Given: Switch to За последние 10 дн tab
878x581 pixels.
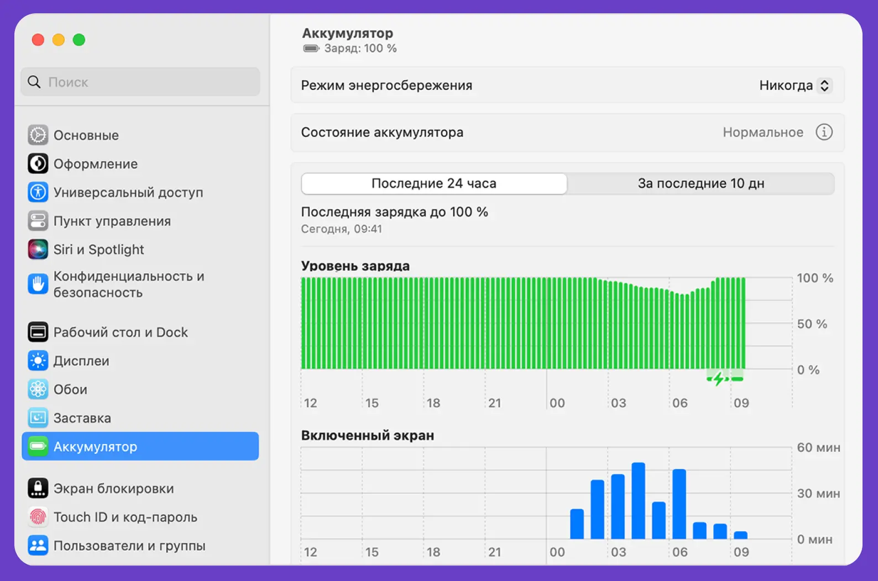Looking at the screenshot, I should click(701, 183).
